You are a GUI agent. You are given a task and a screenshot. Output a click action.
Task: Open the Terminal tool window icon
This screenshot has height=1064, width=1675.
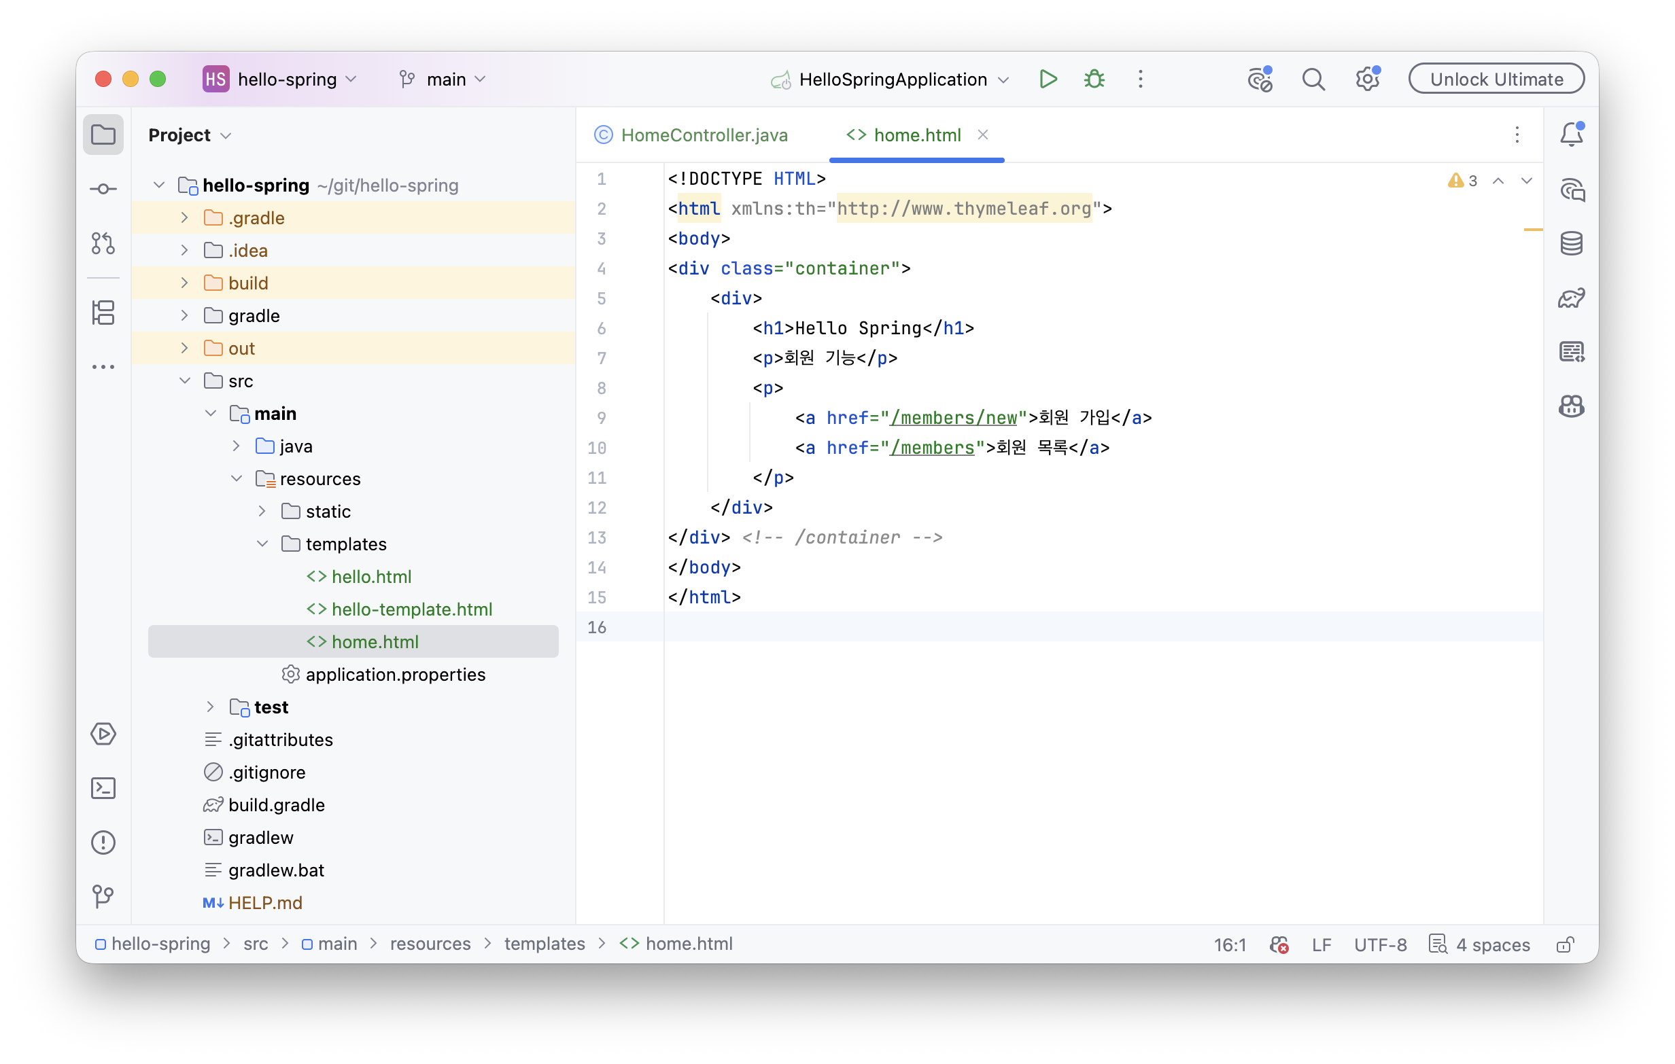103,788
